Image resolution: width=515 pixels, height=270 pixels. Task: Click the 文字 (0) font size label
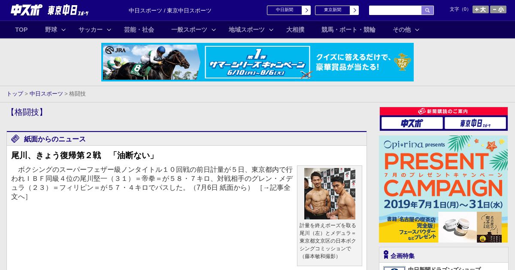click(x=460, y=9)
